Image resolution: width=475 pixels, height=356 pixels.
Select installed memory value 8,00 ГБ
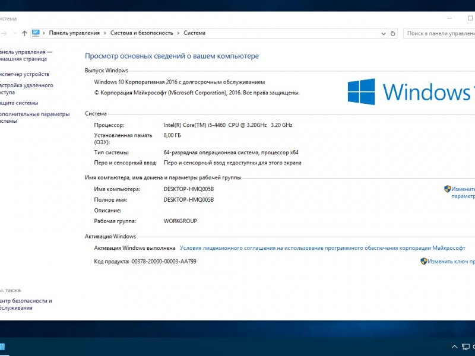[x=172, y=135]
